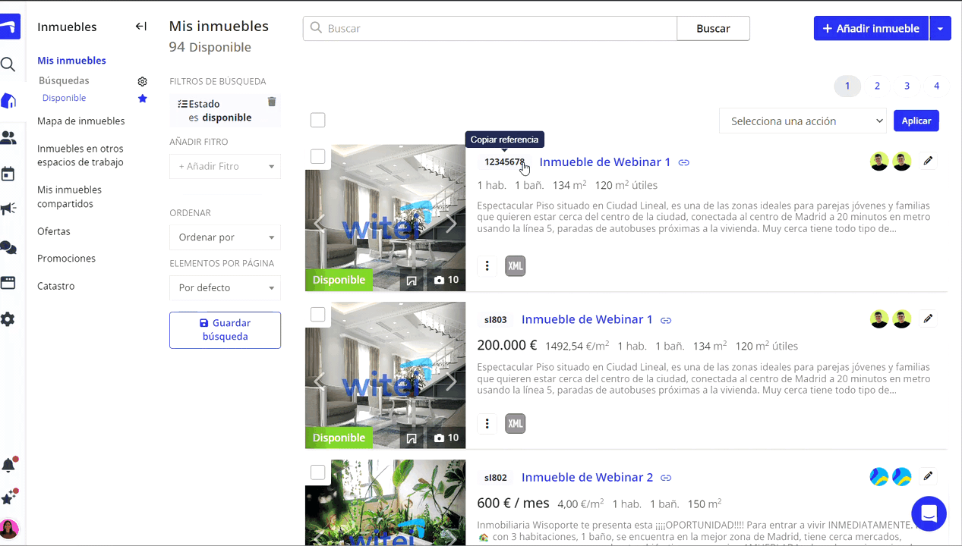Open the stars news icon above avatar
Screen dimensions: 962x546
coord(8,498)
